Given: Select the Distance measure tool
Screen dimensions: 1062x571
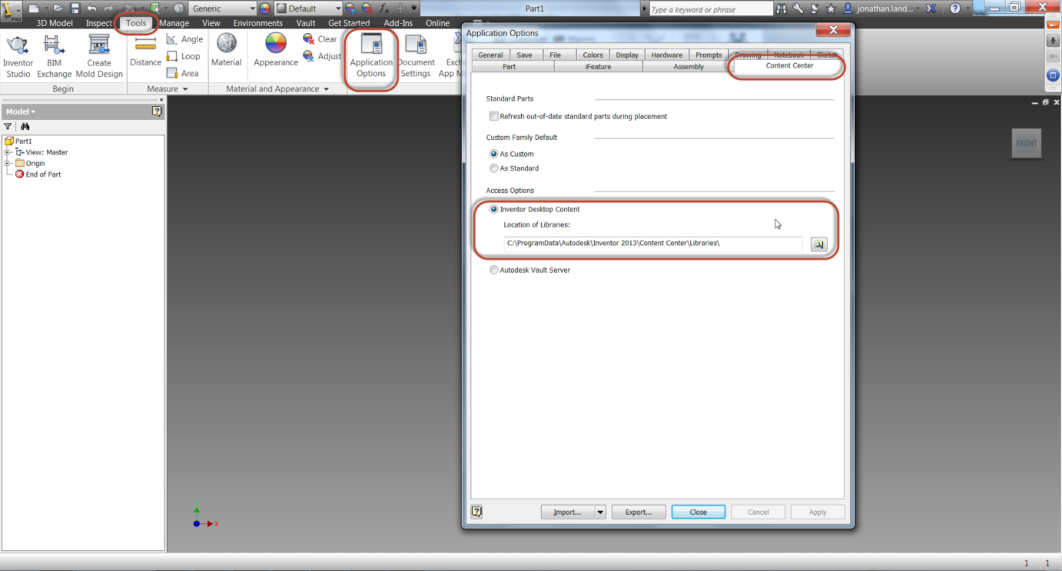Looking at the screenshot, I should coord(145,52).
